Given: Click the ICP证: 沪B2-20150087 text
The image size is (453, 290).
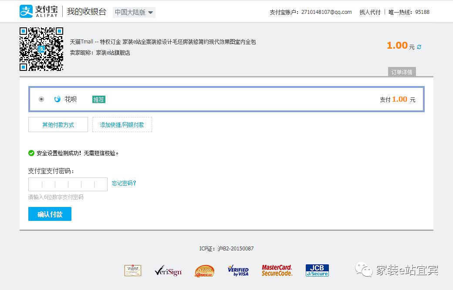Looking at the screenshot, I should pyautogui.click(x=226, y=249).
